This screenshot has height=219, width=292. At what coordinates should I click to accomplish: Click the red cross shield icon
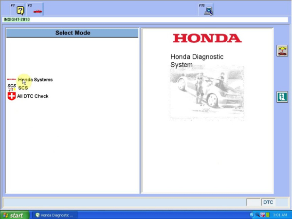[12, 96]
